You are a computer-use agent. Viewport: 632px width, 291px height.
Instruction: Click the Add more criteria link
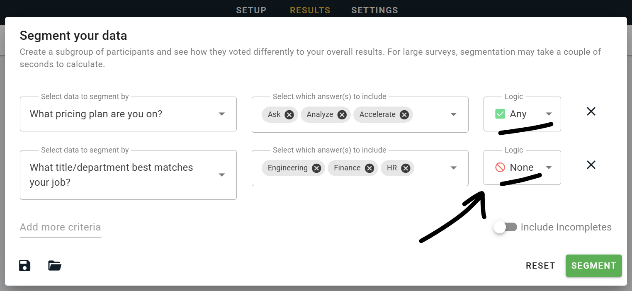point(61,227)
